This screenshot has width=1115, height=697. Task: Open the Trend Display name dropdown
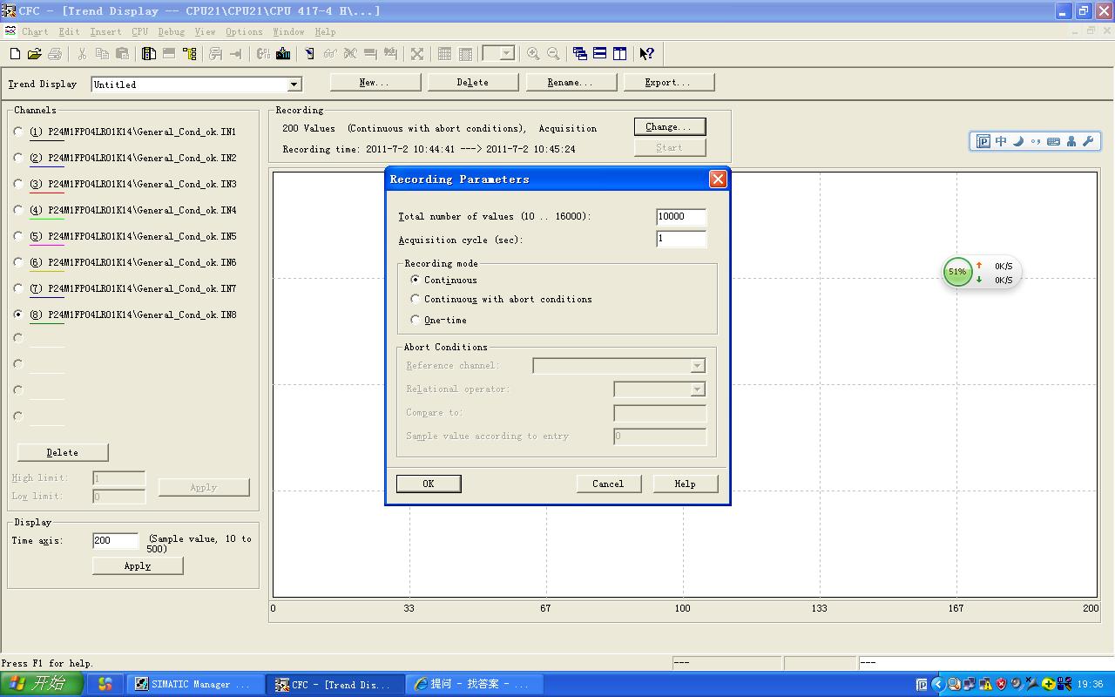click(294, 85)
